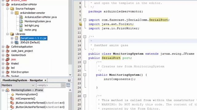Collapse the arduinoledservomotor package node

[x=12, y=13]
